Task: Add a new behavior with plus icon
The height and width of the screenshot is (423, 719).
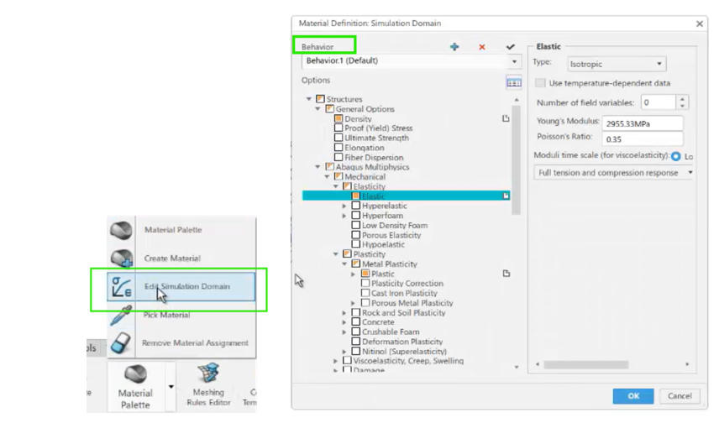Action: pos(454,47)
